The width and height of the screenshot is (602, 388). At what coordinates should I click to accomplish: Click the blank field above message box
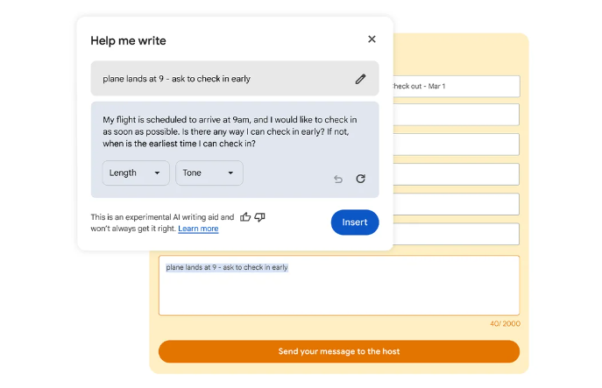click(x=457, y=234)
